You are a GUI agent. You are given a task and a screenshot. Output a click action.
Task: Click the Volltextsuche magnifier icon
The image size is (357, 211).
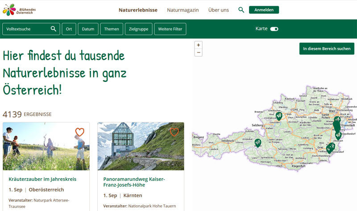(53, 29)
